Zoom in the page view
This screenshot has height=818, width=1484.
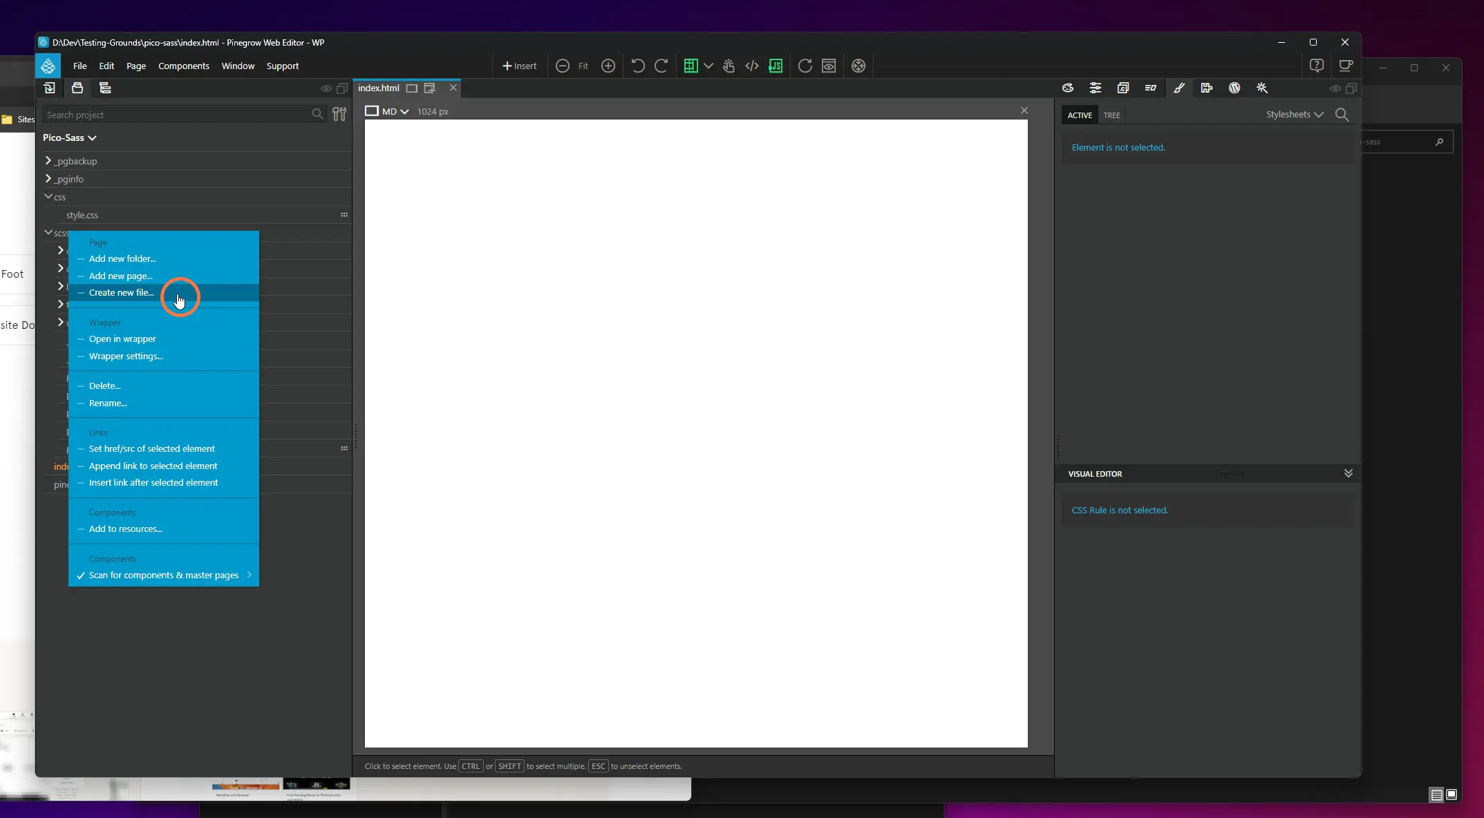coord(608,66)
